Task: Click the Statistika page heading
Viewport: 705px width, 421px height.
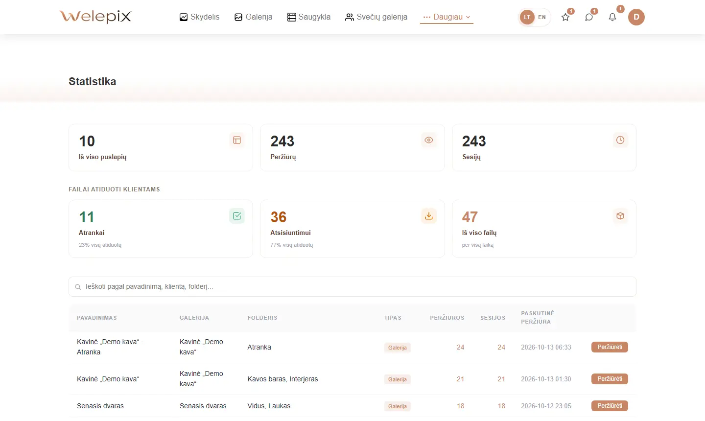Action: pyautogui.click(x=92, y=81)
